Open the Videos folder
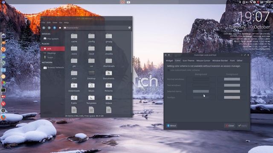Image resolution: width=273 pixels, height=153 pixels. coord(109,99)
